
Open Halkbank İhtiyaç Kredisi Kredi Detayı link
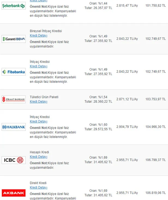point(38,121)
